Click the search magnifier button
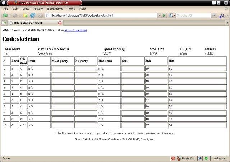 point(214,15)
